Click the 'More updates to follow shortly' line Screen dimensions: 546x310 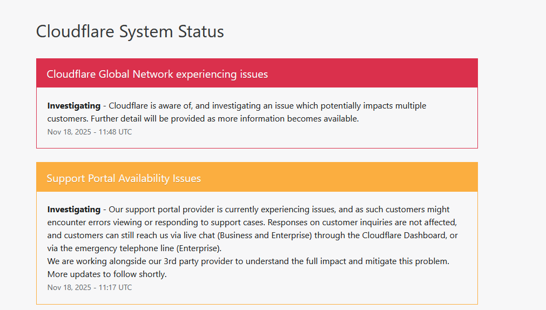coord(107,274)
